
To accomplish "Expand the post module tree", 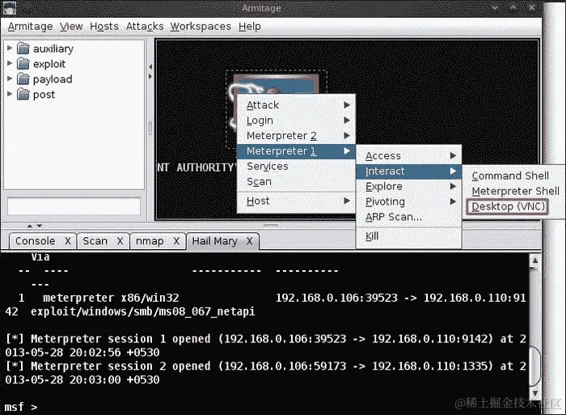I will [x=10, y=94].
